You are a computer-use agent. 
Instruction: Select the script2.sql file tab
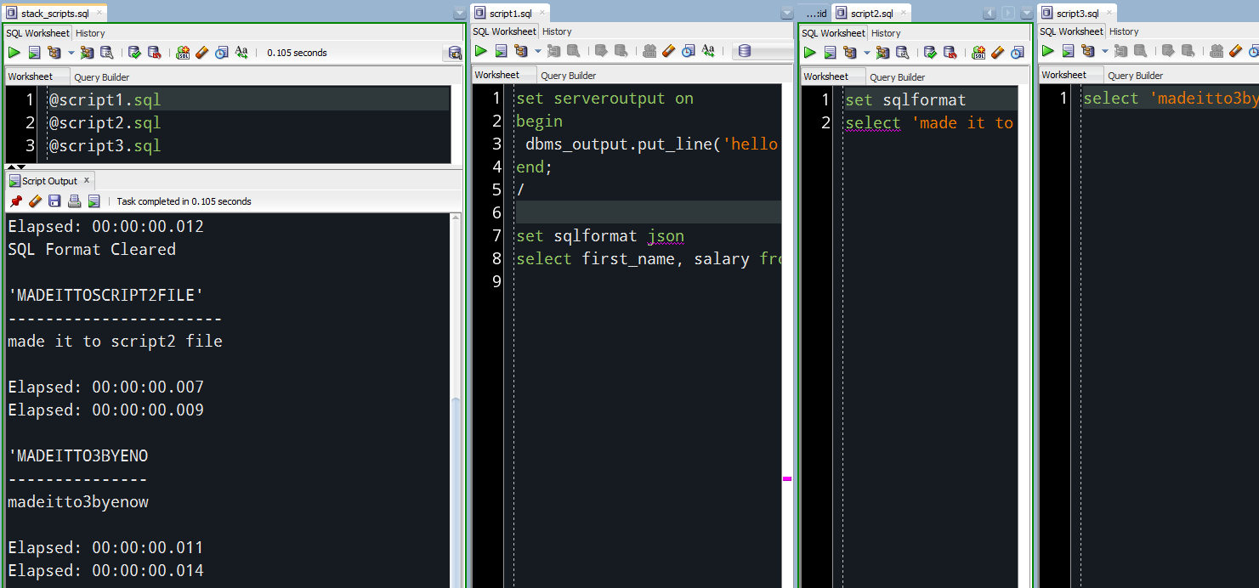pos(872,14)
